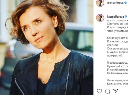Click the verified badge beside the caption username
Screen dimensions: 128x95
tap(126, 17)
